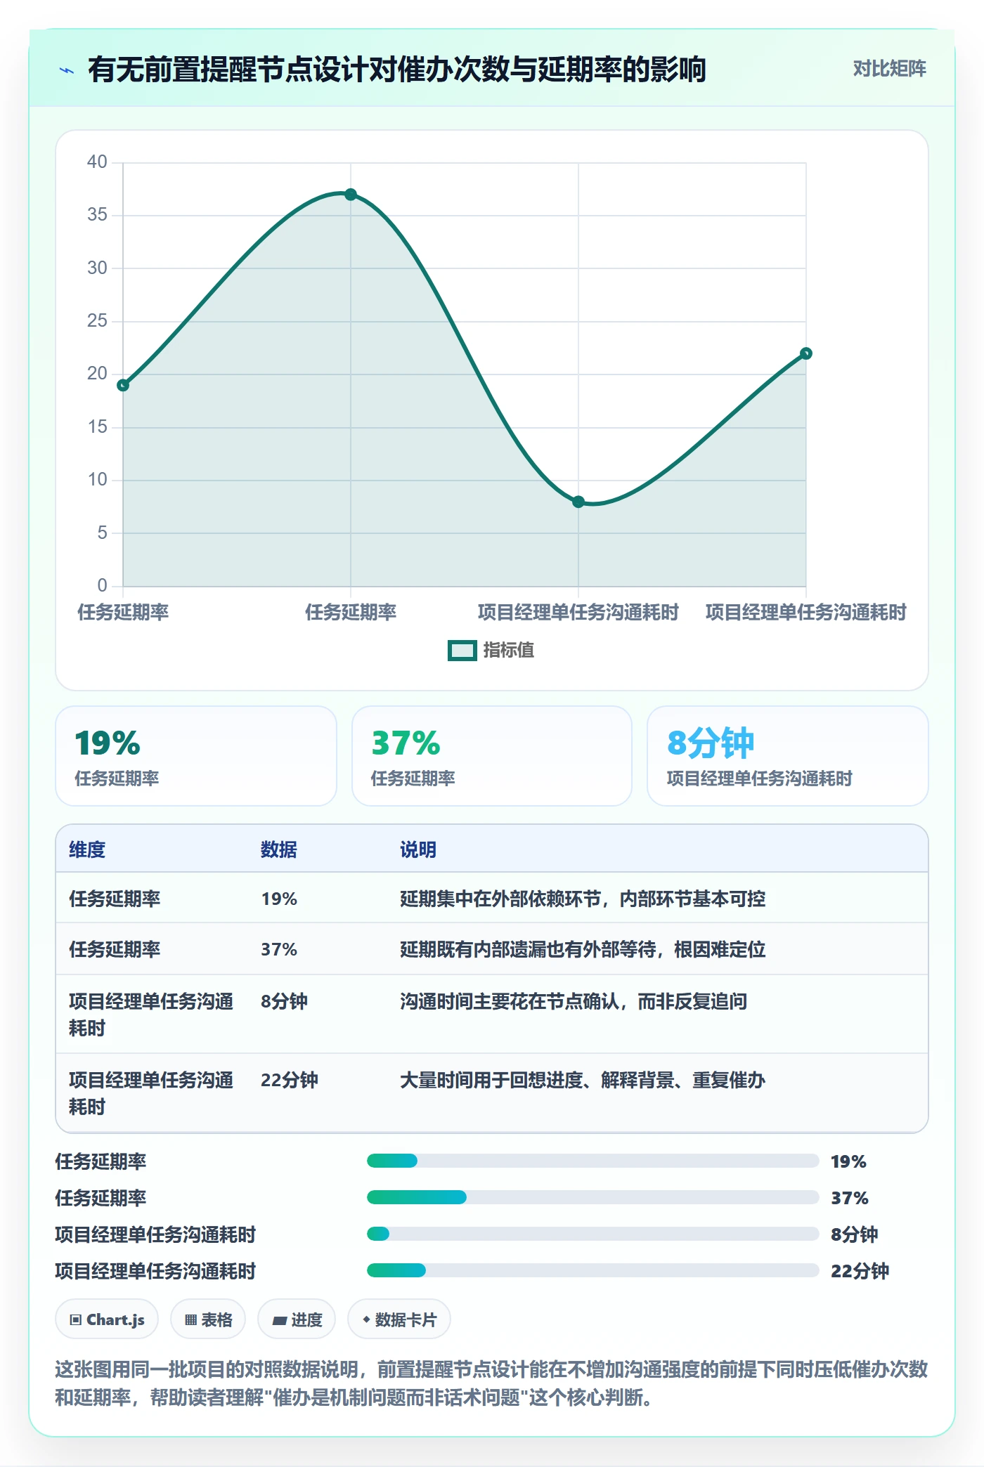The height and width of the screenshot is (1467, 984).
Task: Click the 对比矩阵 badge in the header
Action: click(889, 69)
